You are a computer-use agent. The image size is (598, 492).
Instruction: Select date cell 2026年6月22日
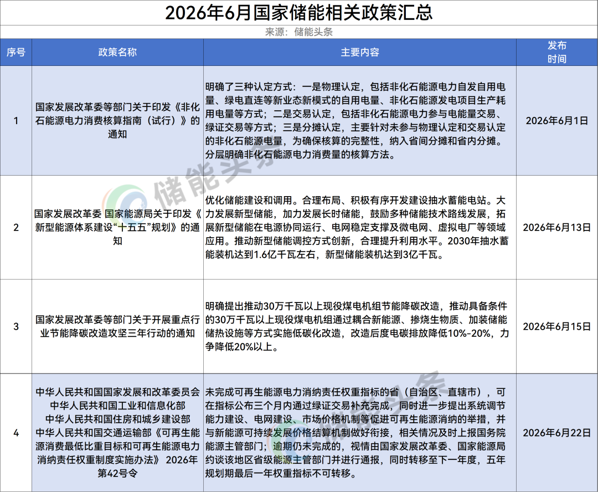pyautogui.click(x=557, y=433)
